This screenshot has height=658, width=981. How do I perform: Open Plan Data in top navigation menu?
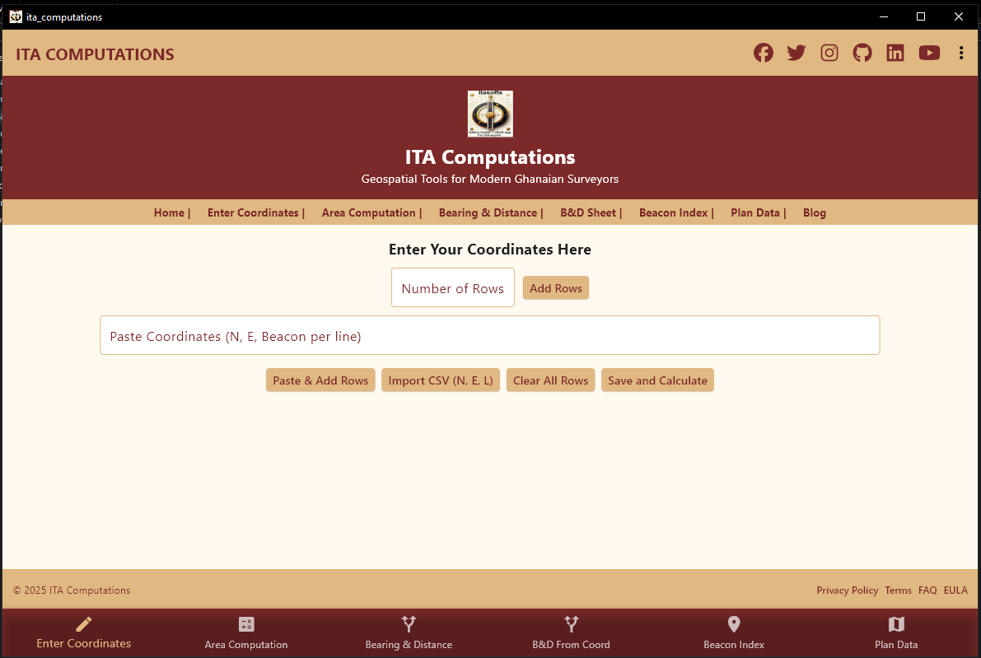pos(755,212)
